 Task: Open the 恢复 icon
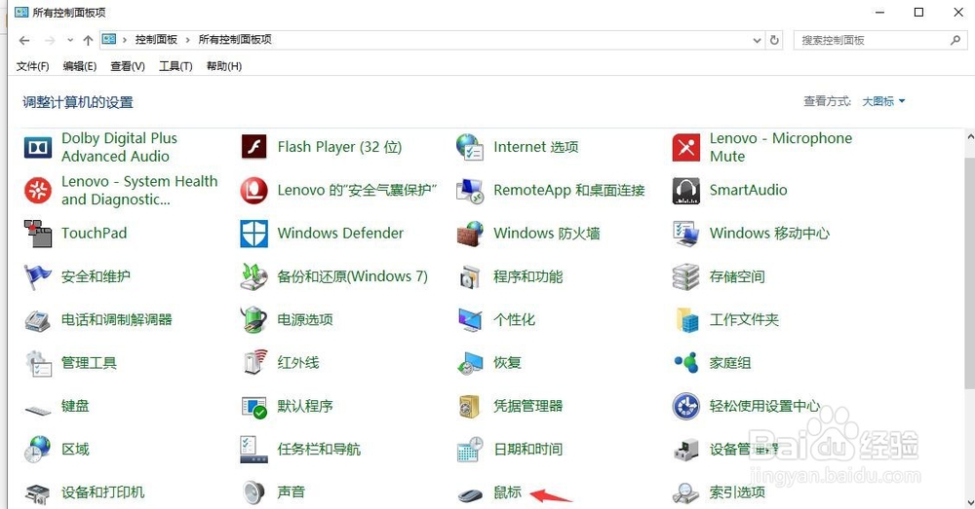[x=470, y=363]
